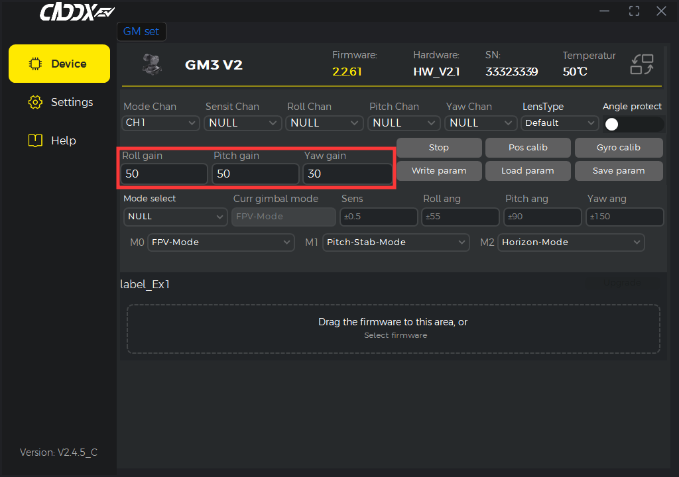The height and width of the screenshot is (477, 679).
Task: Click the Upgrade button
Action: (x=622, y=283)
